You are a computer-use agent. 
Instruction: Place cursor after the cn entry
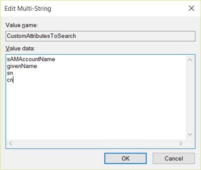pos(13,80)
